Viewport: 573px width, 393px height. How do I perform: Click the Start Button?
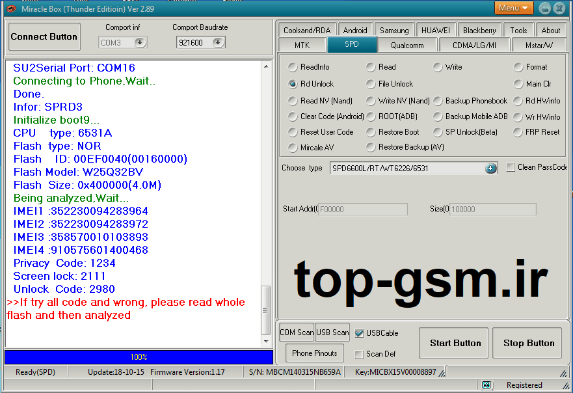click(x=453, y=343)
